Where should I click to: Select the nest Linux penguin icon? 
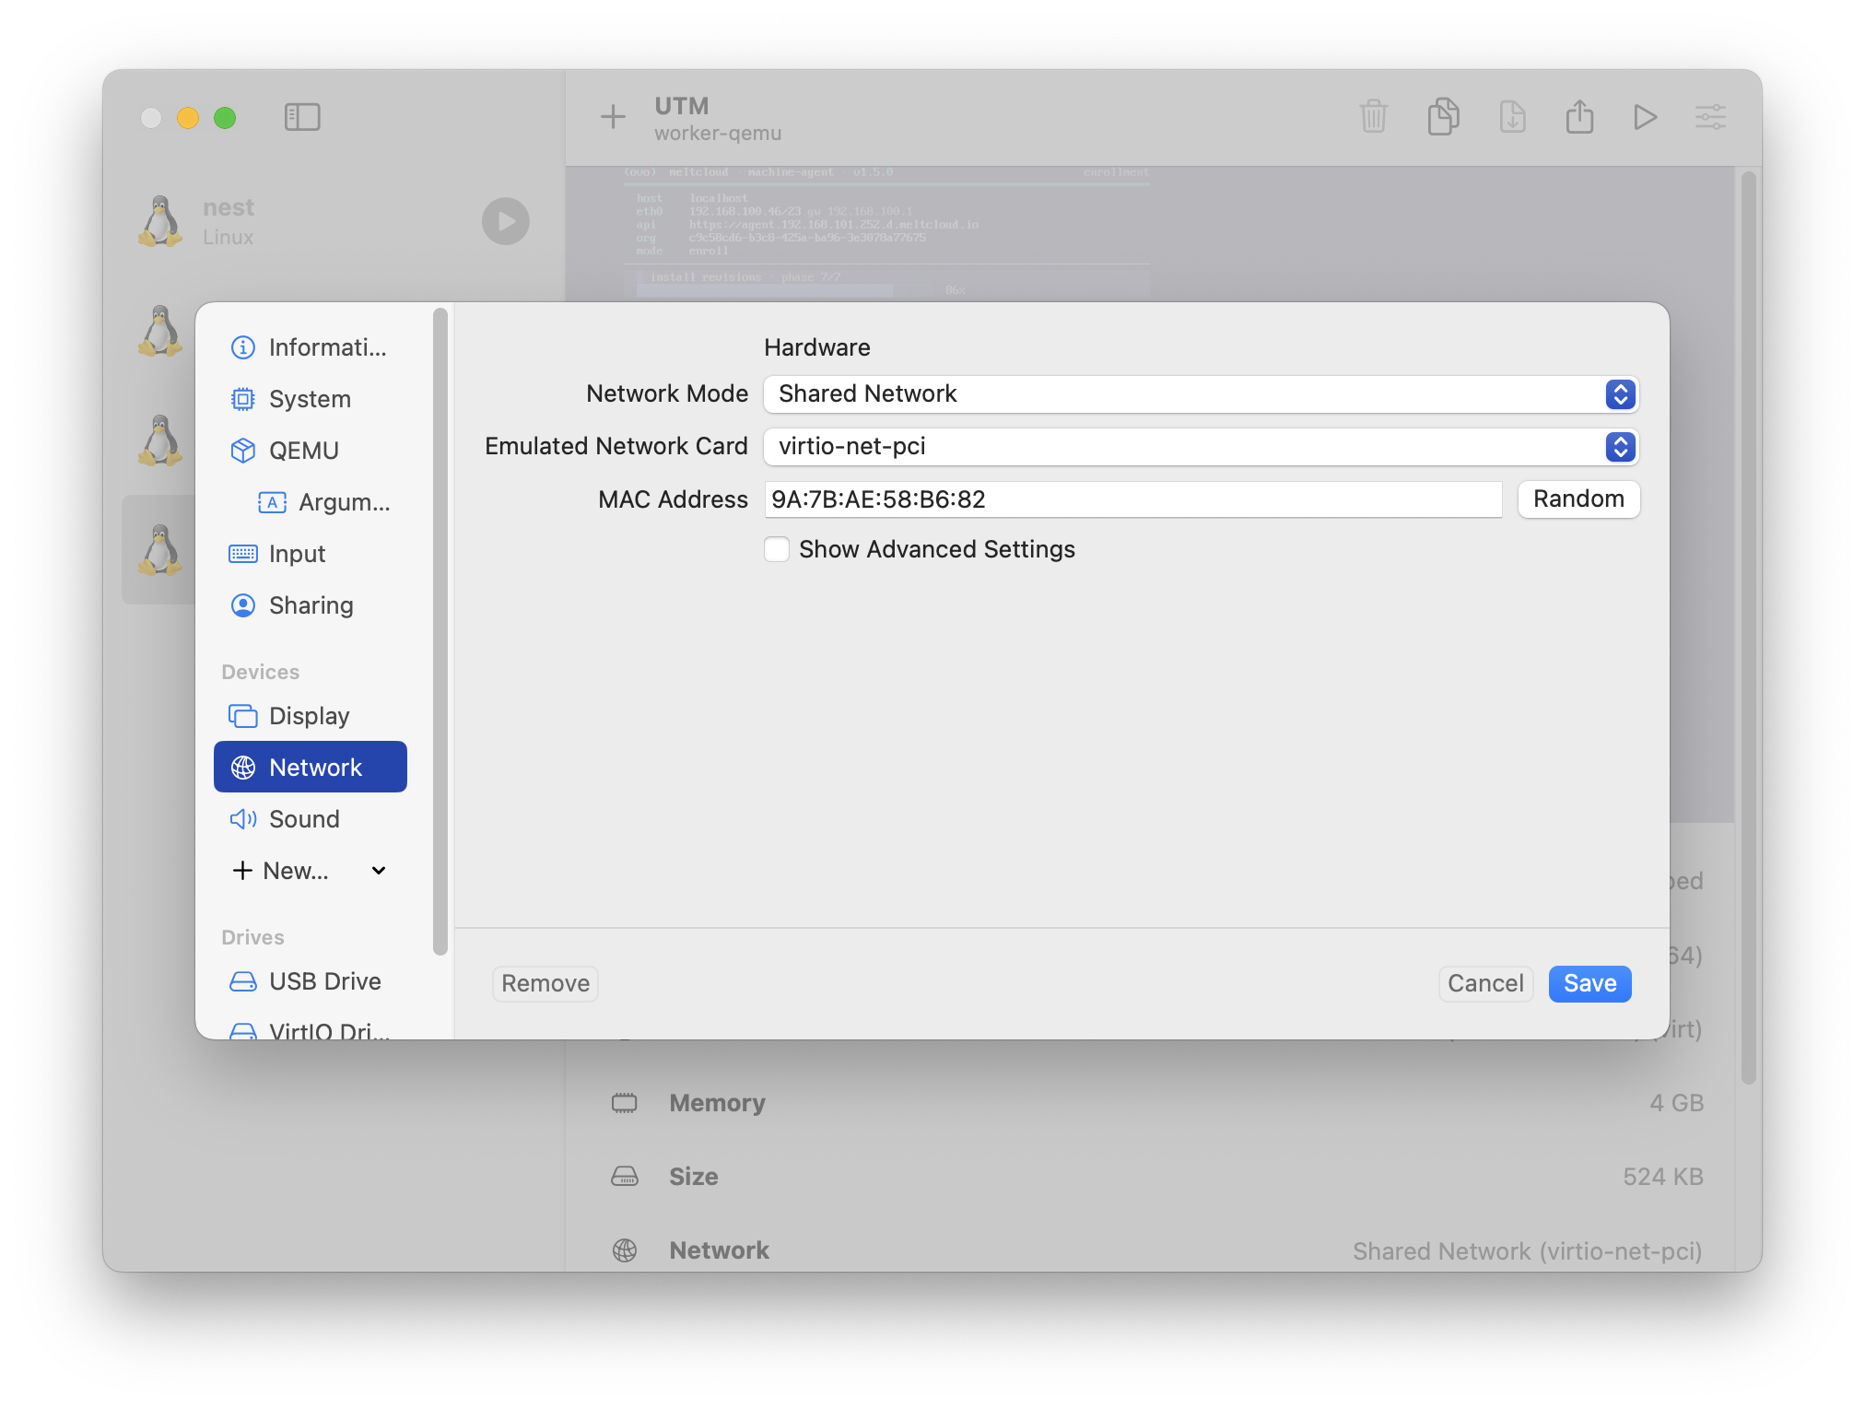161,221
